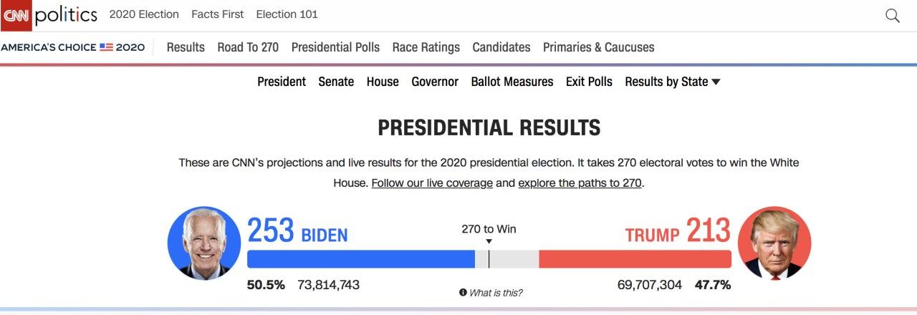Click the America's Choice 2020 flag logo

click(x=106, y=47)
